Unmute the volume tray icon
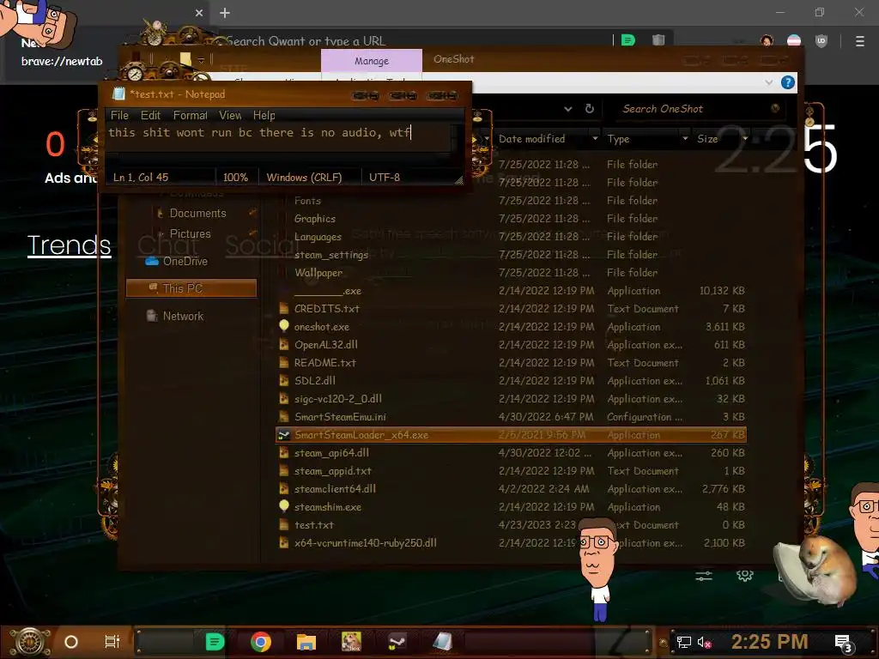The height and width of the screenshot is (659, 879). 704,642
